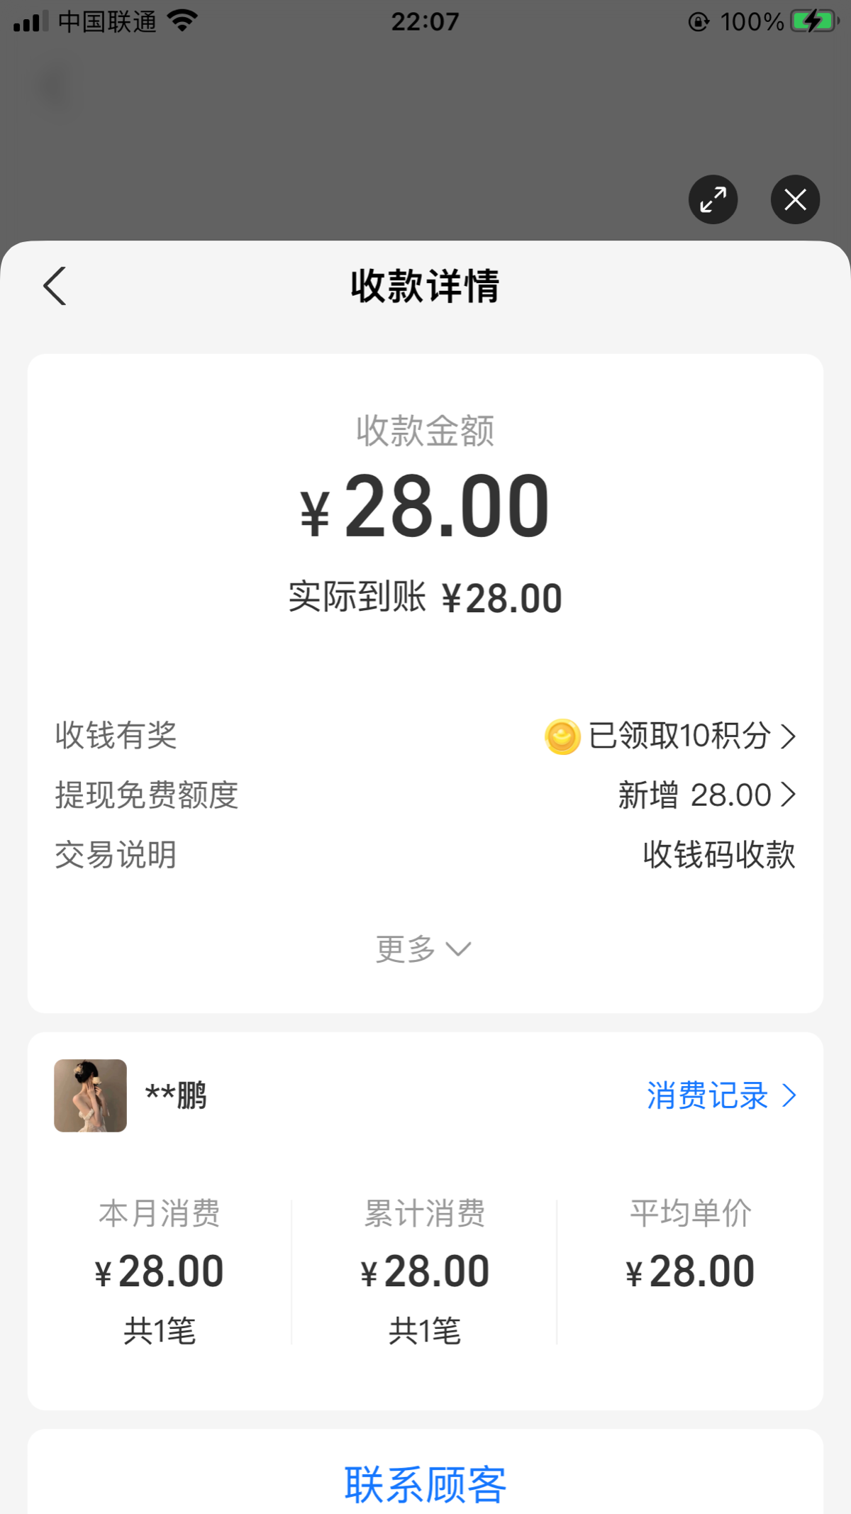This screenshot has width=851, height=1514.
Task: Expand panel with the fullscreen arrows icon
Action: [713, 199]
